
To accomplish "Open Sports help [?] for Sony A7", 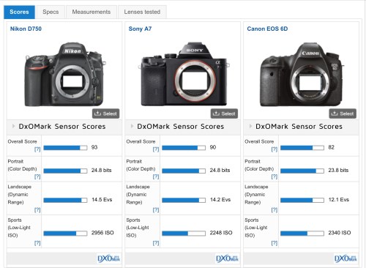I will (x=156, y=243).
